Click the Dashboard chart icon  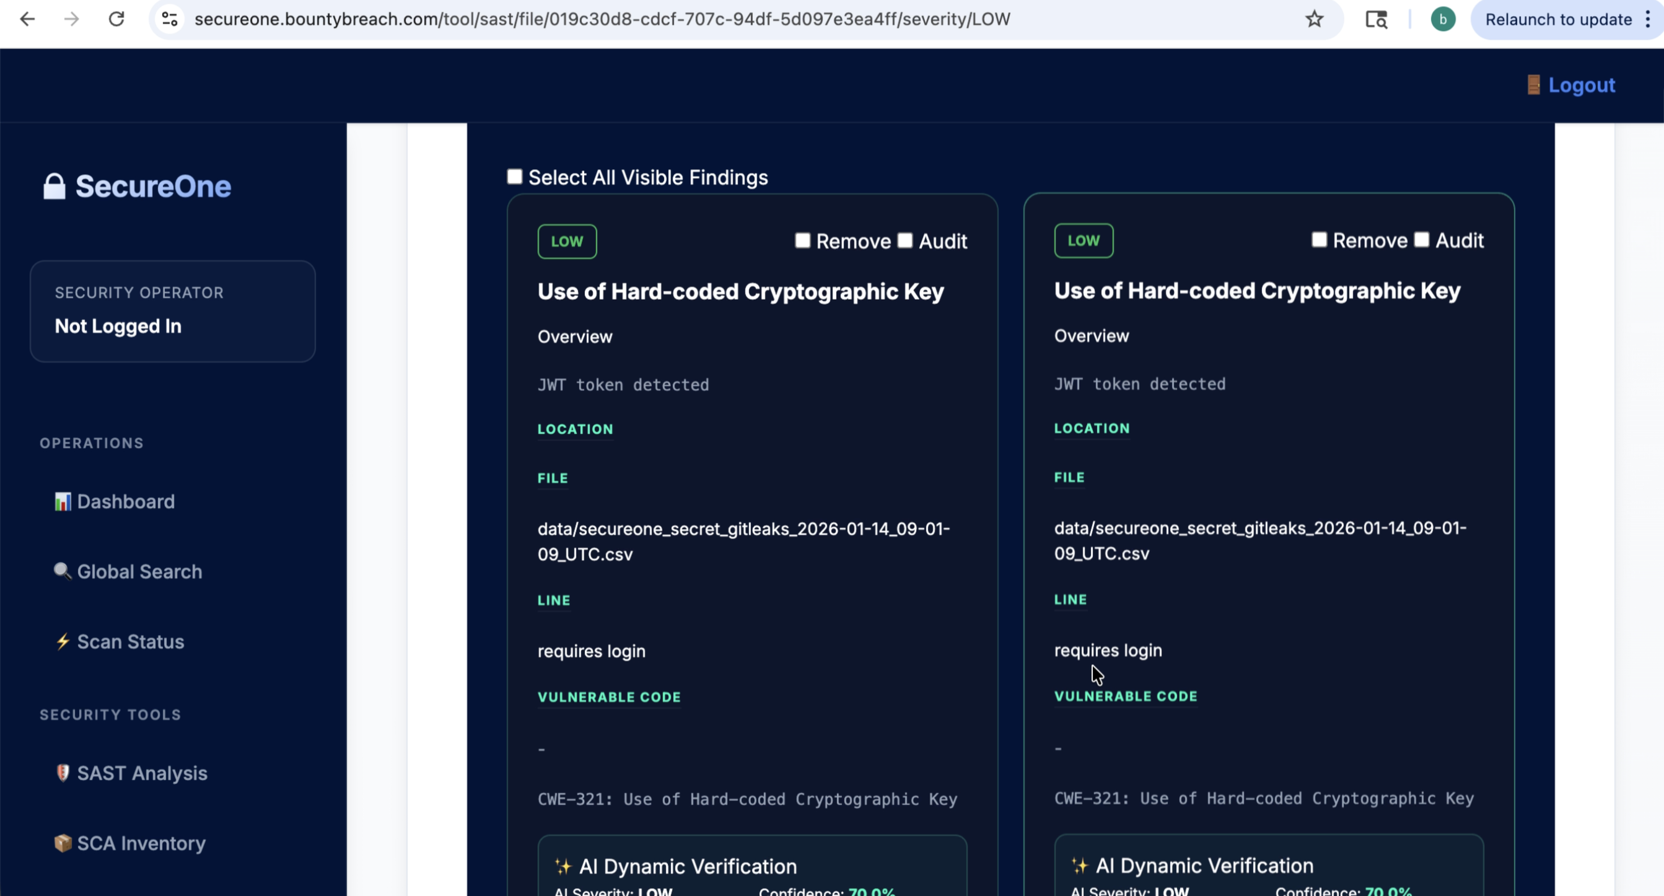click(x=63, y=501)
